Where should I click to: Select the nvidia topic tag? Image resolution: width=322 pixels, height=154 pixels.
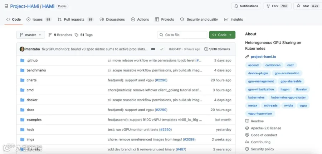click(x=288, y=106)
